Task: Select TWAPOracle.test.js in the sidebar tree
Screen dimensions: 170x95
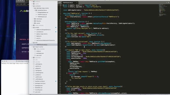Action: click(42, 45)
